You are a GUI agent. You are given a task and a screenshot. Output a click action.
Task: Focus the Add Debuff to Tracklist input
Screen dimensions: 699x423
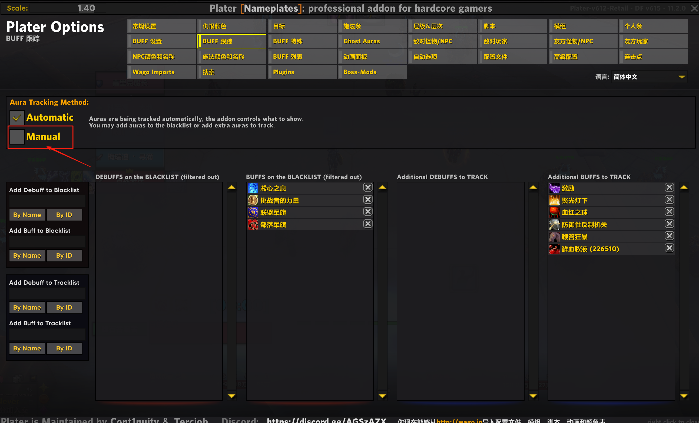pyautogui.click(x=47, y=294)
